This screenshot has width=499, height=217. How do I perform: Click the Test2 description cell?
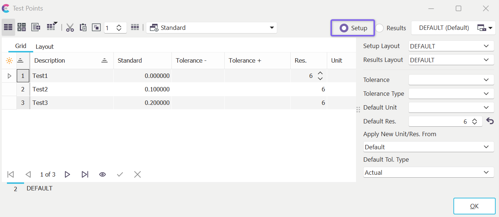pos(71,89)
